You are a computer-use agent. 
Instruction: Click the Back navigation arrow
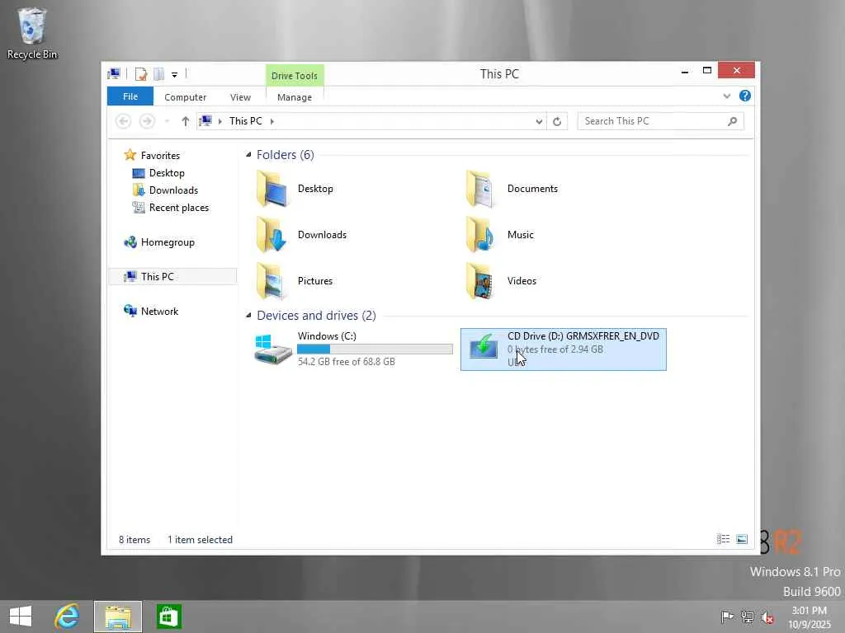coord(124,121)
